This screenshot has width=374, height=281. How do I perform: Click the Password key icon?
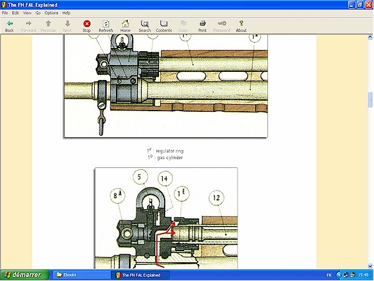(x=221, y=26)
